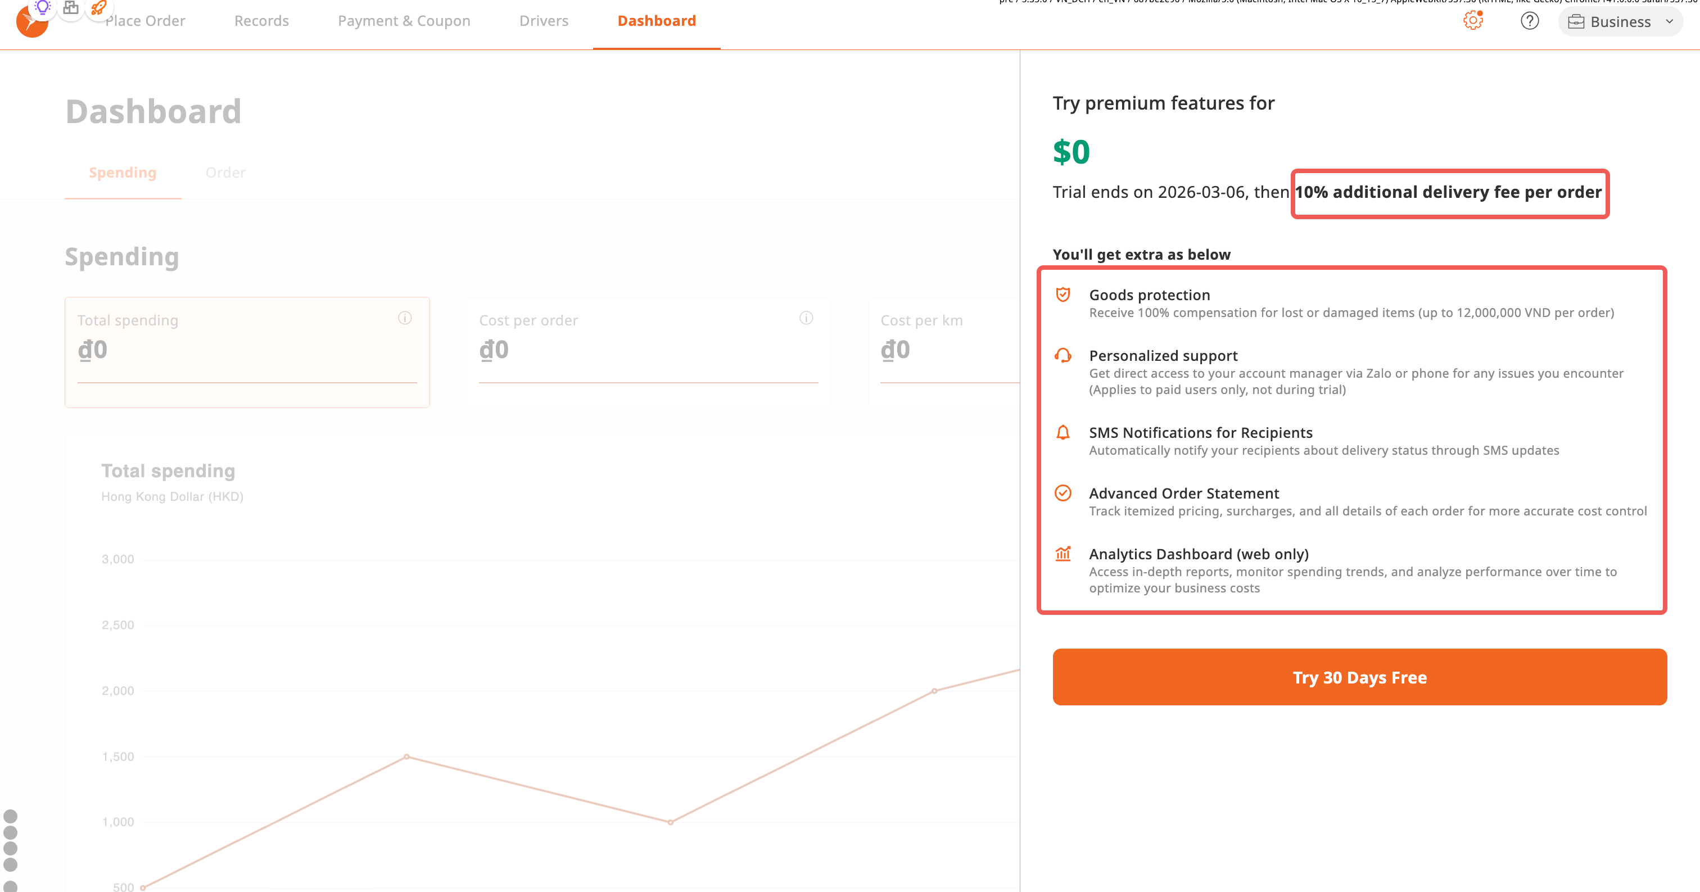
Task: Click the Advanced Order Statement title
Action: coord(1184,493)
